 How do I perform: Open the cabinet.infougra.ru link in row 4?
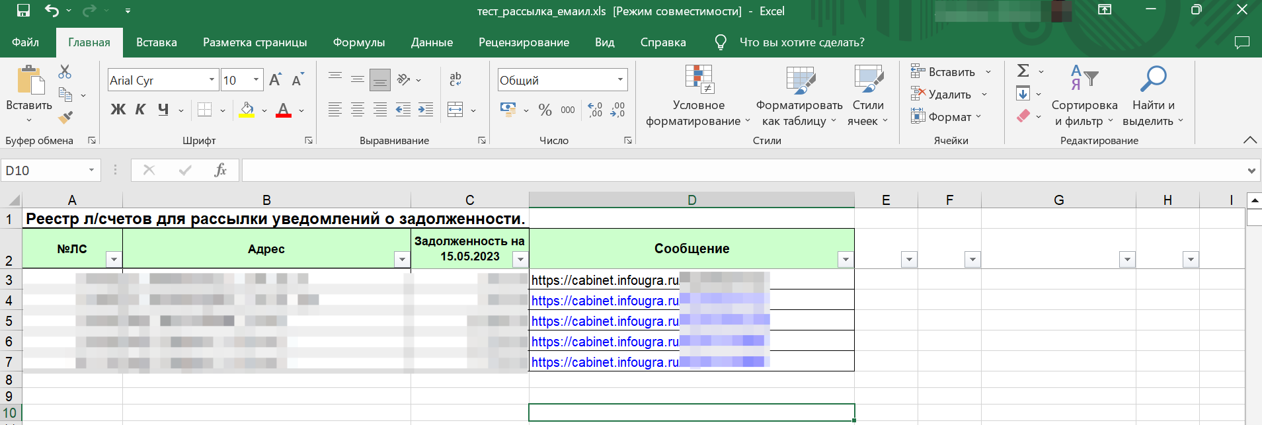(605, 301)
